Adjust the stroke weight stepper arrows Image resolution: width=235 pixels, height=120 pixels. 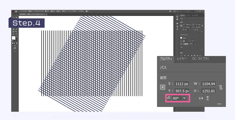point(190,41)
